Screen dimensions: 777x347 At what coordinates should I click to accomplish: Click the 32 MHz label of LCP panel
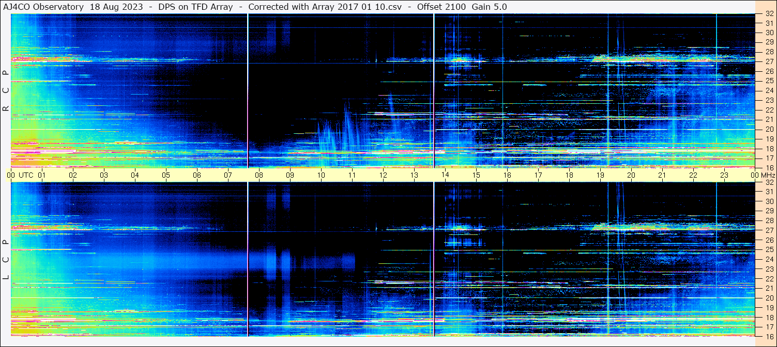coord(769,182)
